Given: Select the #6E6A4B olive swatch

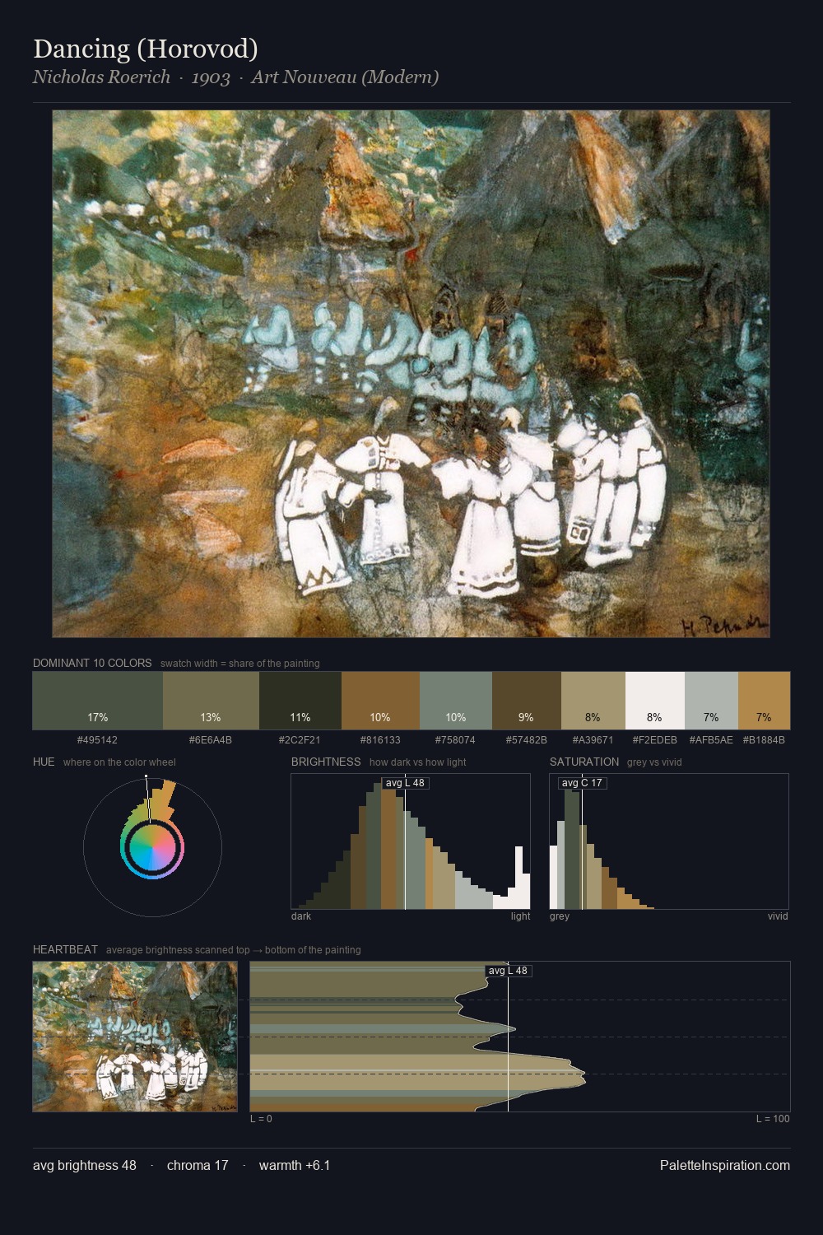Looking at the screenshot, I should pos(211,701).
